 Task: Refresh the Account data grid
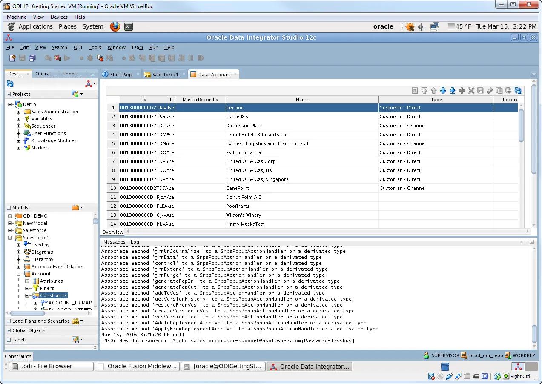518,91
